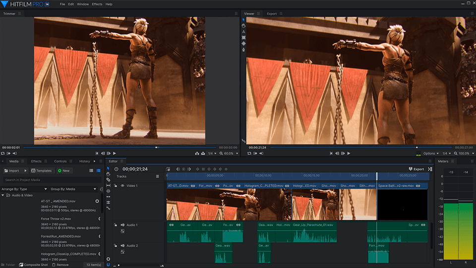Select the Editor rate stretch tool
The image size is (476, 268).
click(108, 208)
